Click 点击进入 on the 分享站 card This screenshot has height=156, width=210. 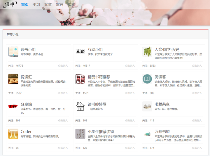[x=63, y=120]
